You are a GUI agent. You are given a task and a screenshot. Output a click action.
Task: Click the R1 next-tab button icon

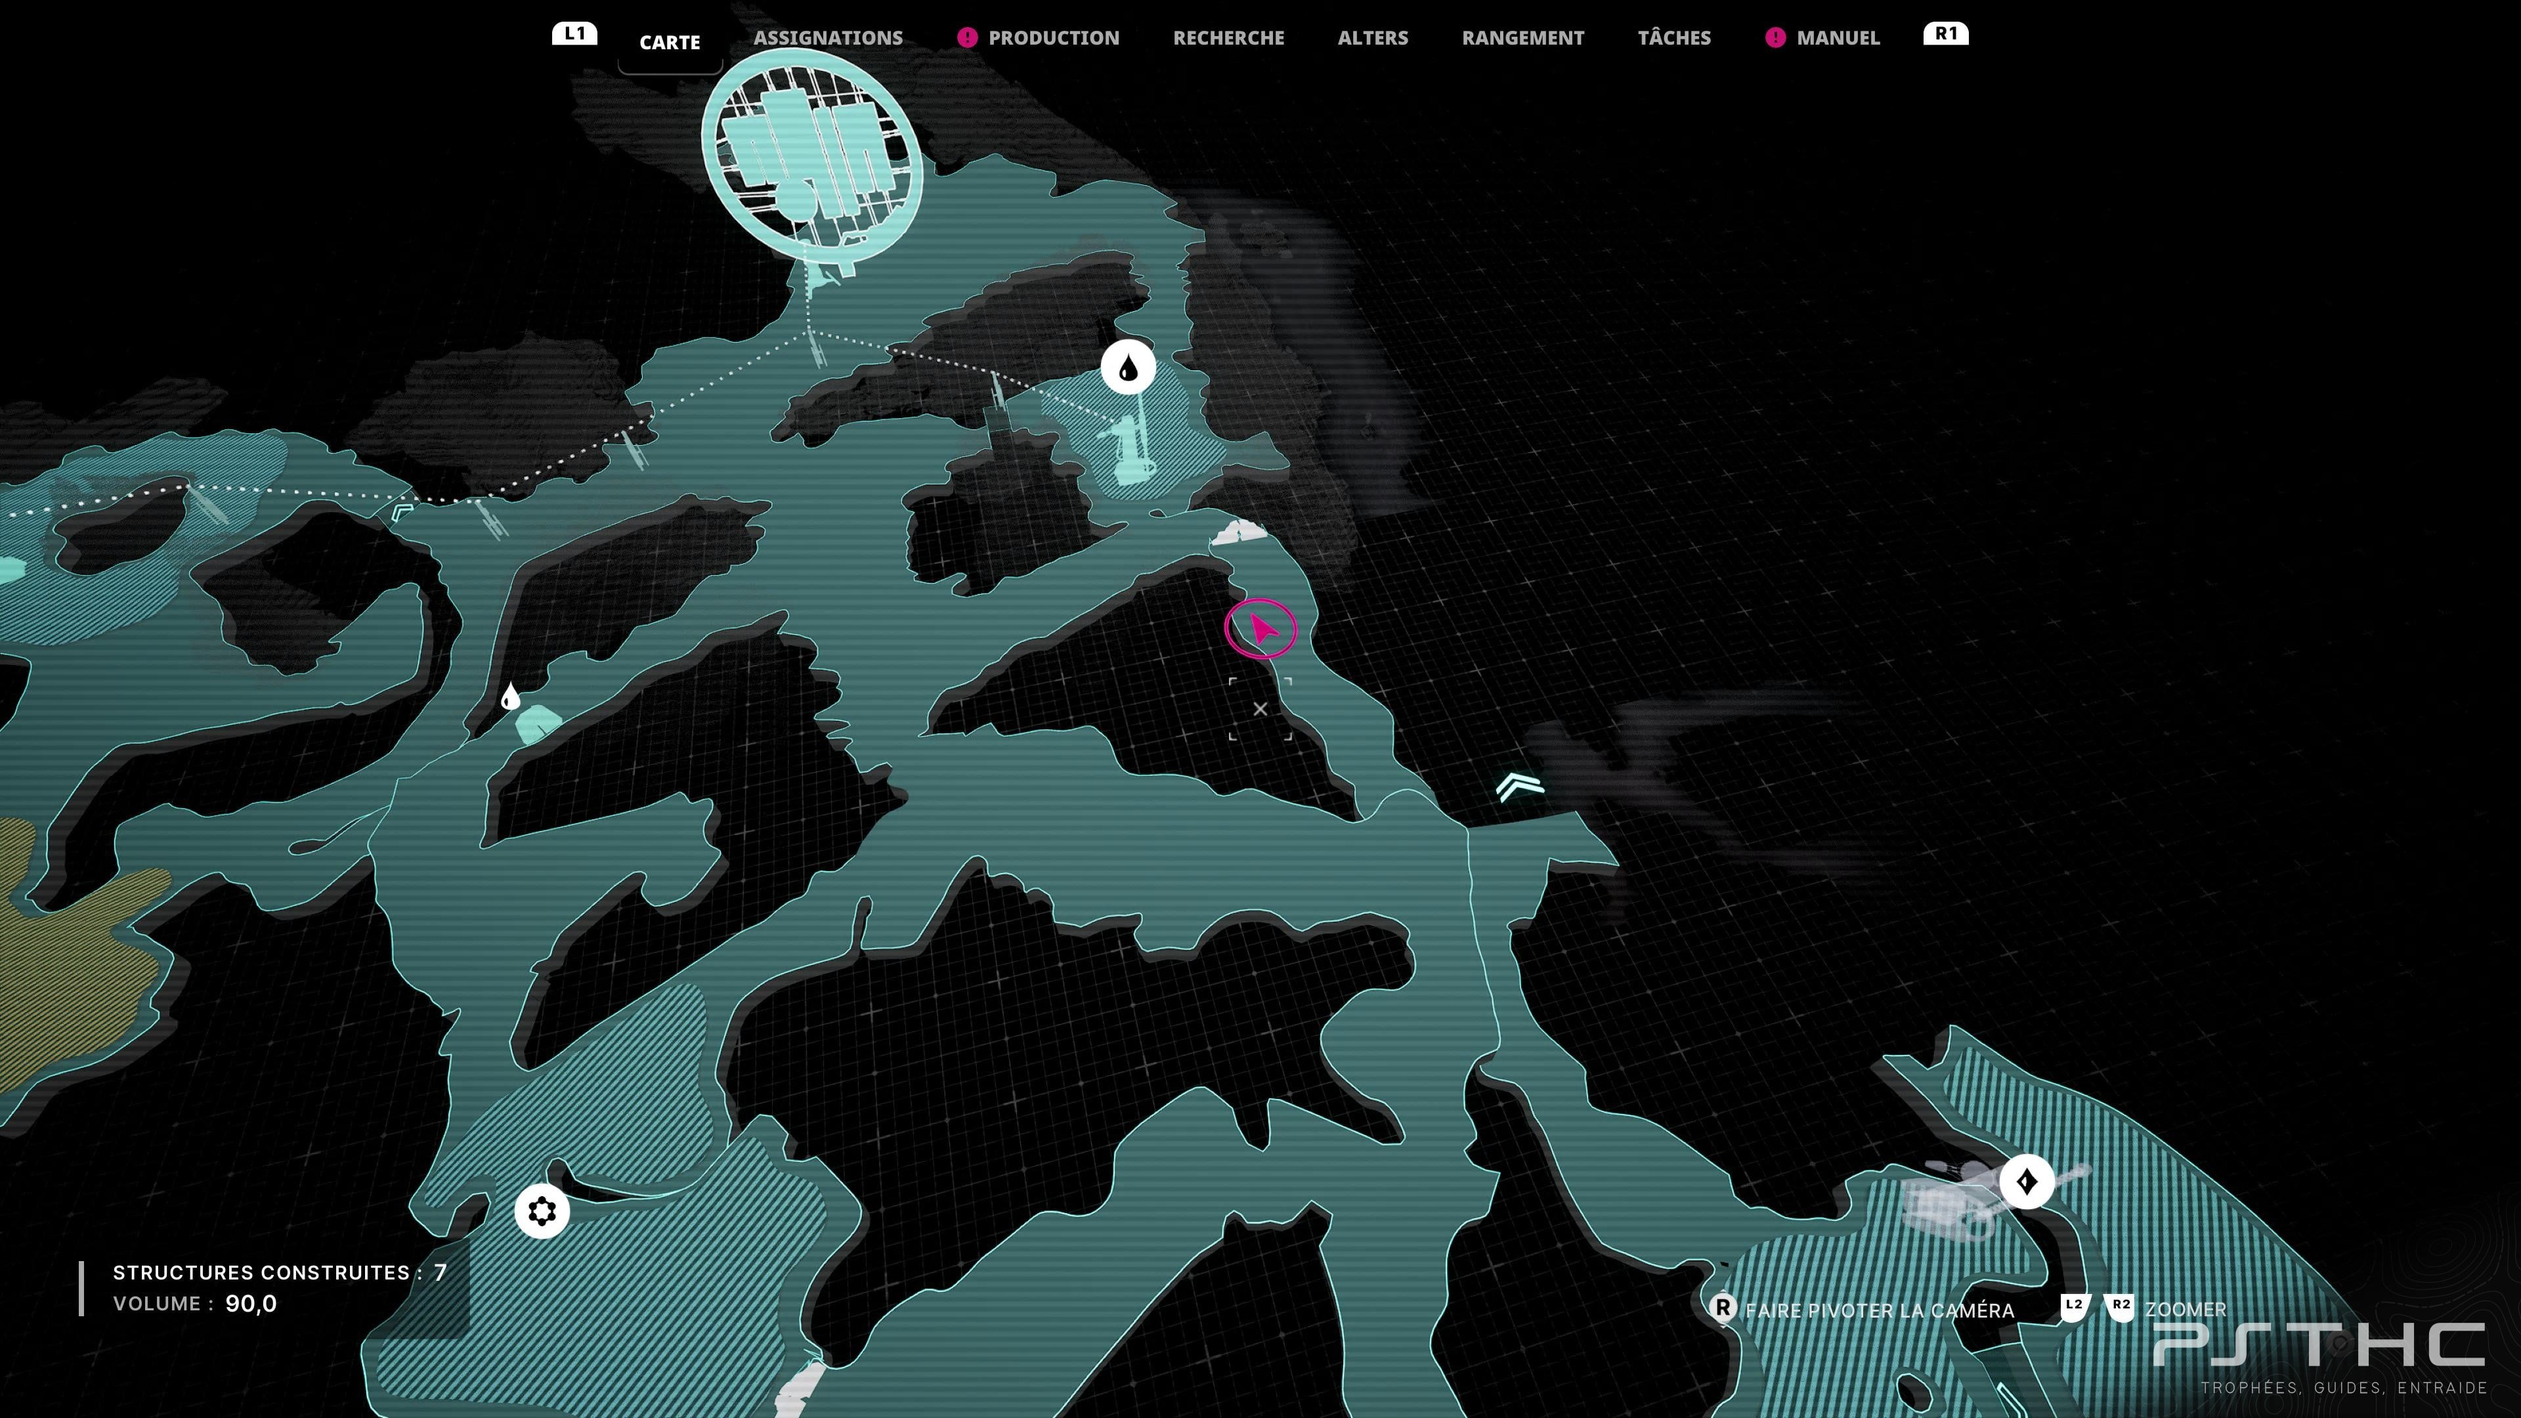tap(1945, 34)
